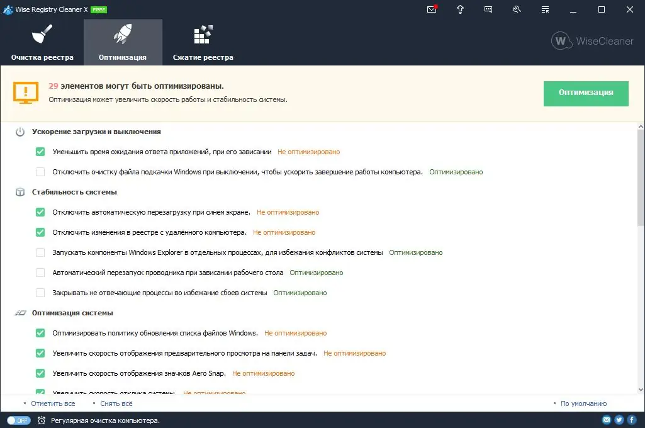Switch to the Очистка реестра tab
Image resolution: width=645 pixels, height=428 pixels.
click(x=42, y=41)
